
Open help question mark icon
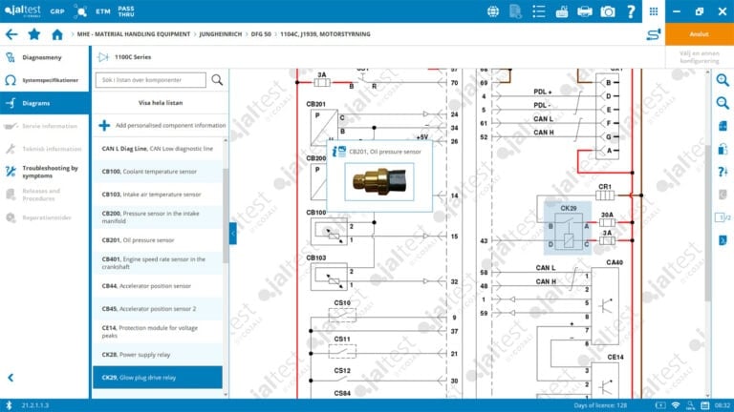[x=631, y=11]
